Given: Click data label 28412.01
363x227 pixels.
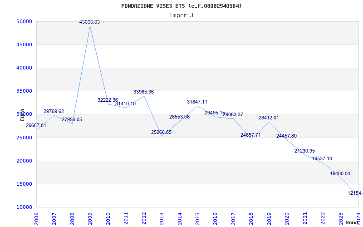Looking at the screenshot, I should click(269, 118).
